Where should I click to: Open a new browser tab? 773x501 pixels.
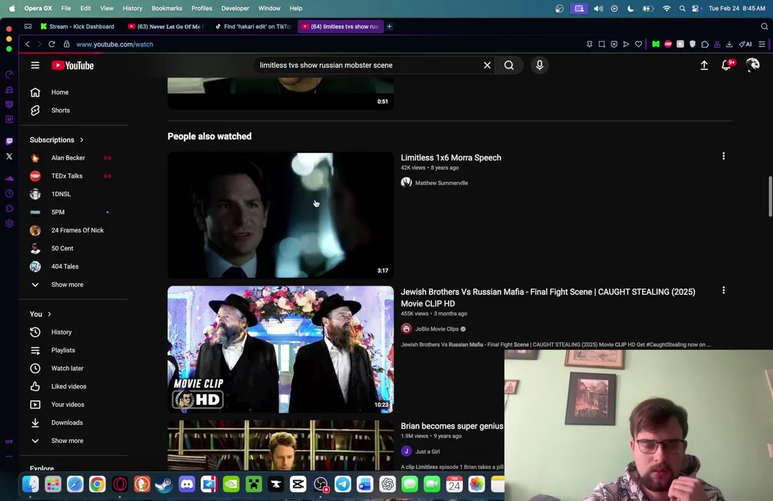pos(390,26)
